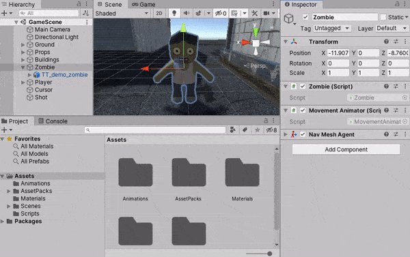Open Transform component three-dot menu
This screenshot has height=257, width=410.
point(405,42)
